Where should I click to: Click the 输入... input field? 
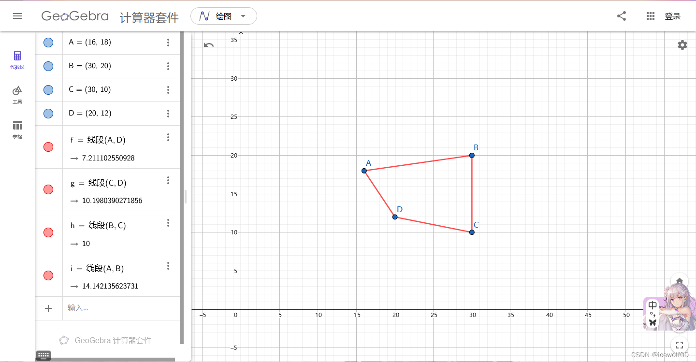point(121,308)
